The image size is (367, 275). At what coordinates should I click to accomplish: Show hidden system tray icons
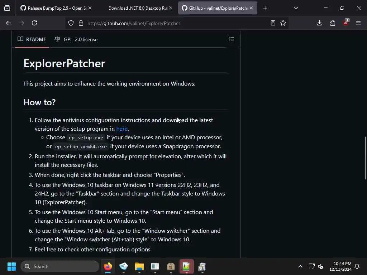[x=300, y=266]
